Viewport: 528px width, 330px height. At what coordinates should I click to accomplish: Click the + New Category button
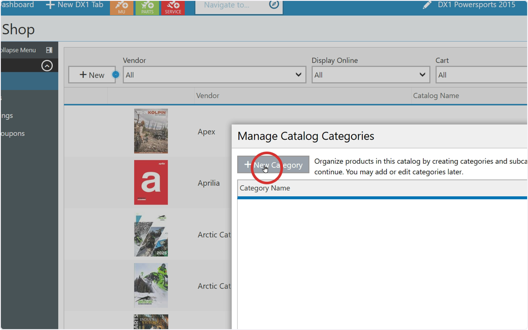(x=273, y=165)
